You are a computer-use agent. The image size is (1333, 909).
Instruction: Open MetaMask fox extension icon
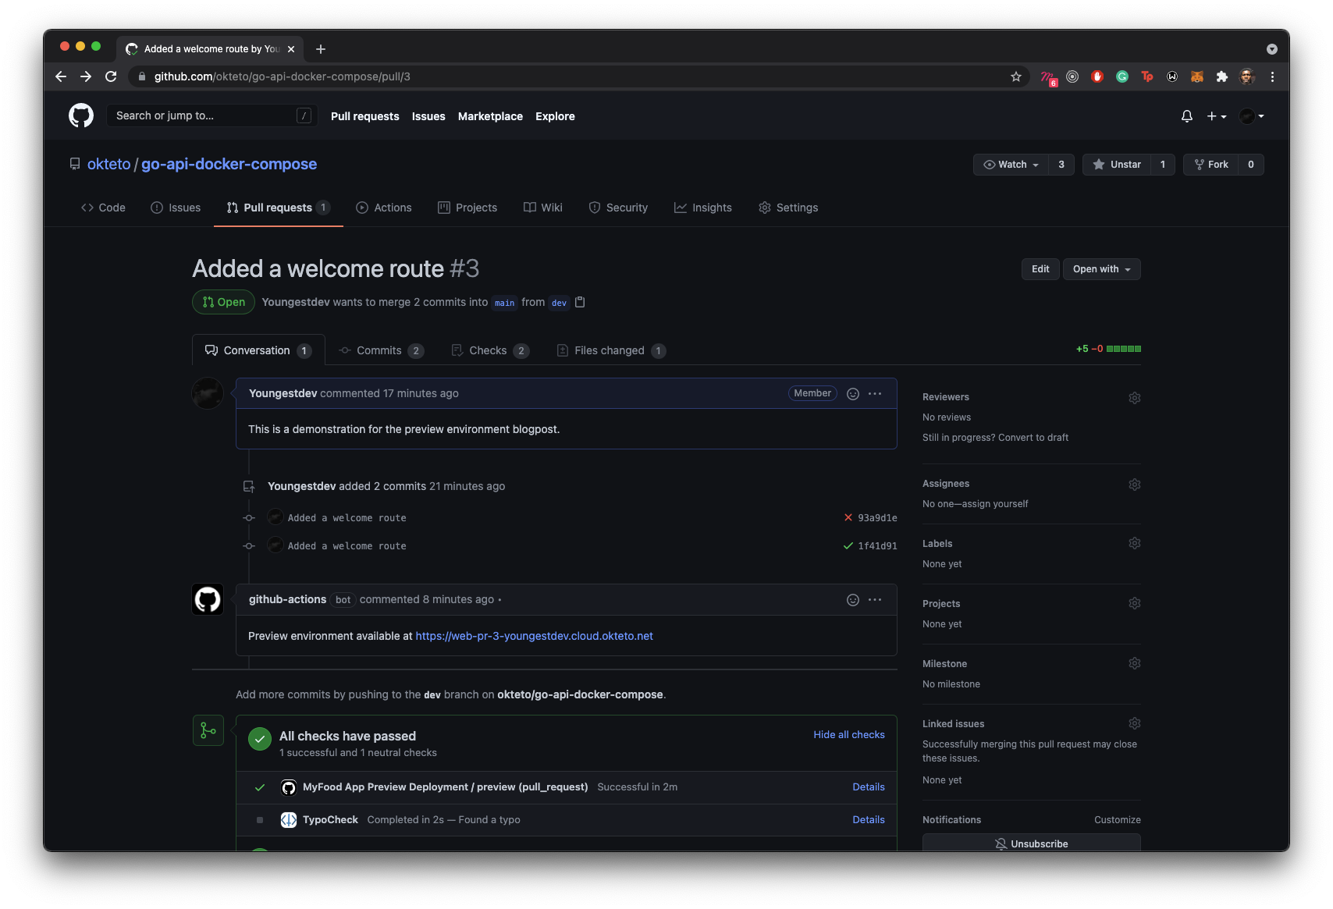pyautogui.click(x=1197, y=76)
